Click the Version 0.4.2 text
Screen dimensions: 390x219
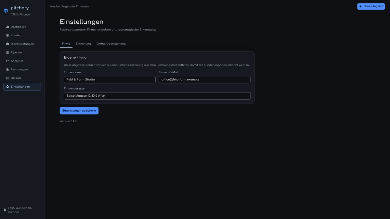(x=68, y=121)
